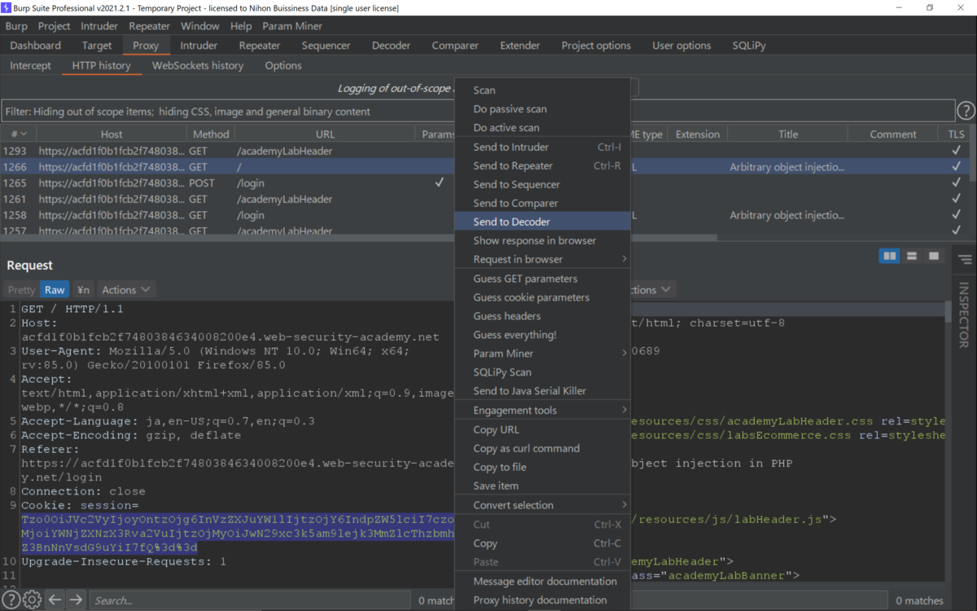Screen dimensions: 977x611
Task: Open the request search settings gear
Action: (x=32, y=600)
